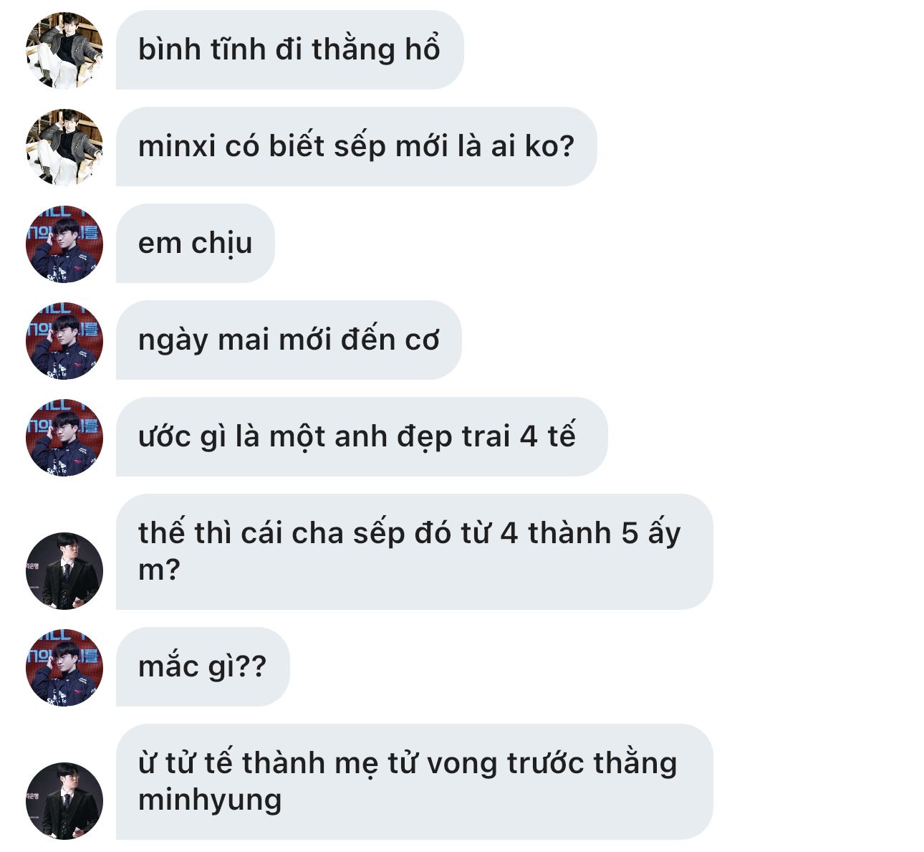Open avatar beside "bình tĩnh đi thằng hổ"

(64, 50)
